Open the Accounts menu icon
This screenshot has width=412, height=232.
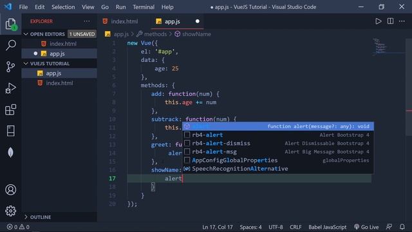pos(10,189)
